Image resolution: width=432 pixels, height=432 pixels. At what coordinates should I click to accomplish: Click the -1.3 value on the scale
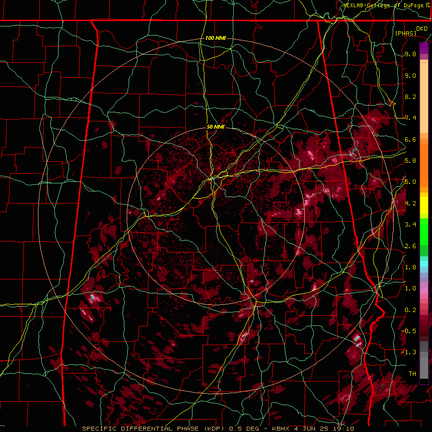pos(408,352)
